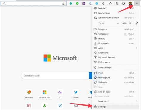This screenshot has width=141, height=110.
Task: Open History from the menu
Action: tap(116, 39)
